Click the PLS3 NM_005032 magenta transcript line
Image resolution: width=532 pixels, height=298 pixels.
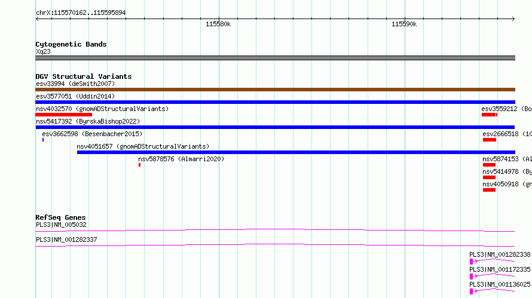coord(275,231)
